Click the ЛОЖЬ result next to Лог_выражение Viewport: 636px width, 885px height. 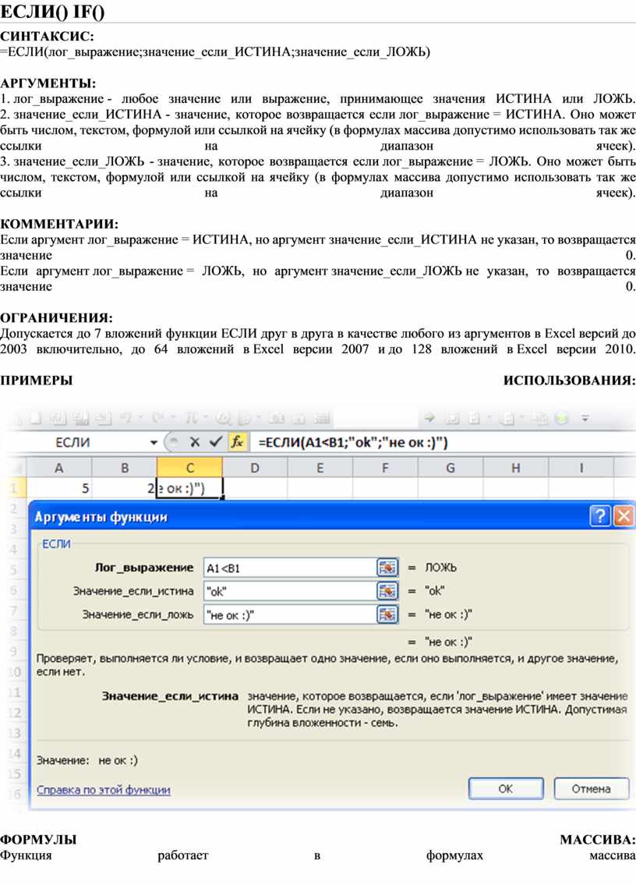440,568
